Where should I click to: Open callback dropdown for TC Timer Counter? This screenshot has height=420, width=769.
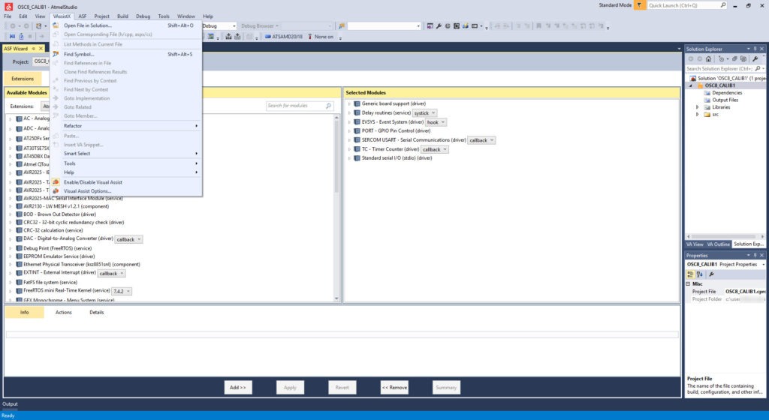[x=435, y=149]
